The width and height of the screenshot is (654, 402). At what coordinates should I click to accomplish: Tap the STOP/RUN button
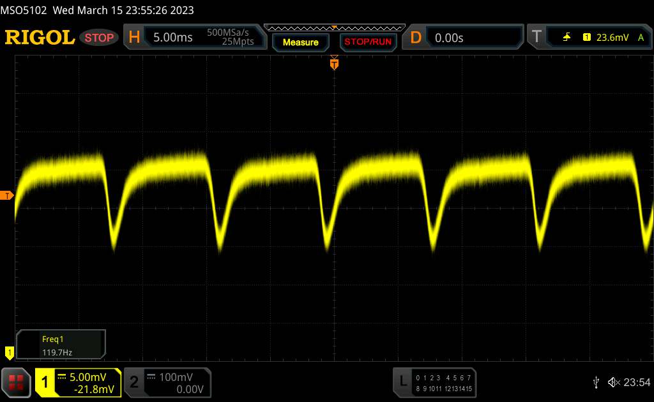(x=368, y=42)
